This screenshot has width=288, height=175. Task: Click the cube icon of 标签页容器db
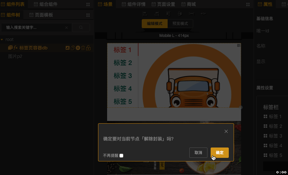(10, 48)
